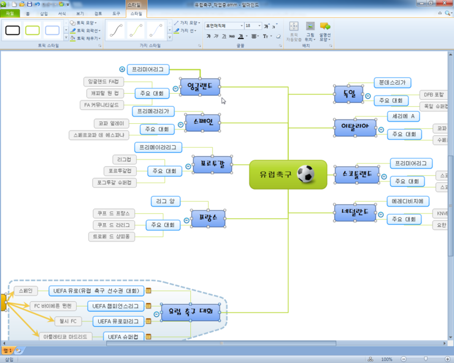
Task: Switch to the 삽입 ribbon tab
Action: (43, 13)
